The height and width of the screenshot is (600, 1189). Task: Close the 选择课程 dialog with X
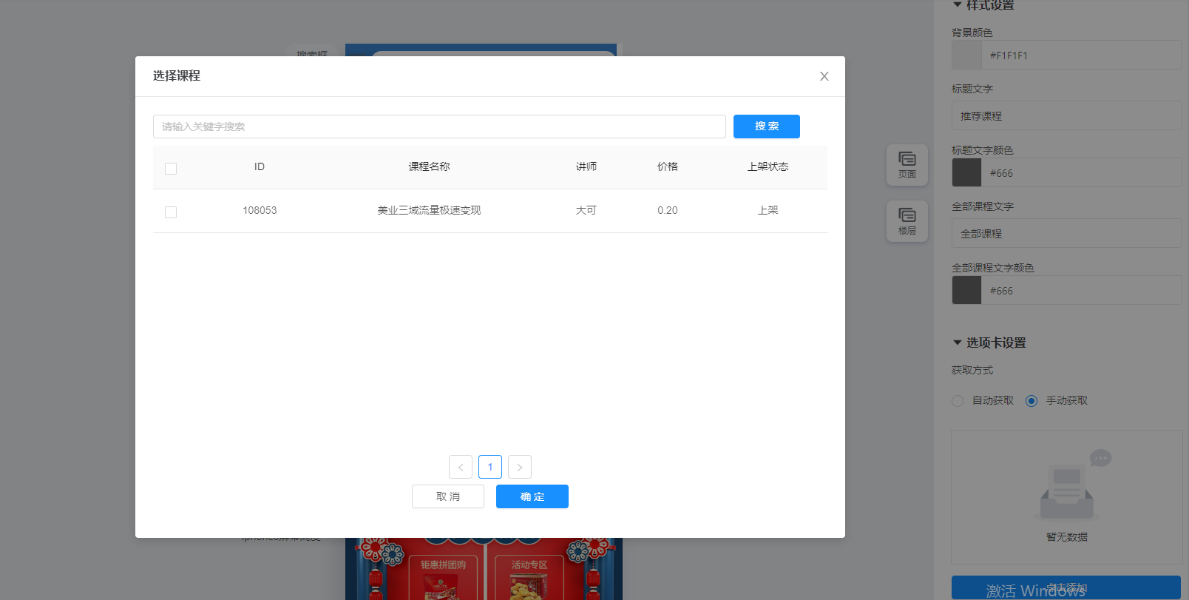point(824,76)
